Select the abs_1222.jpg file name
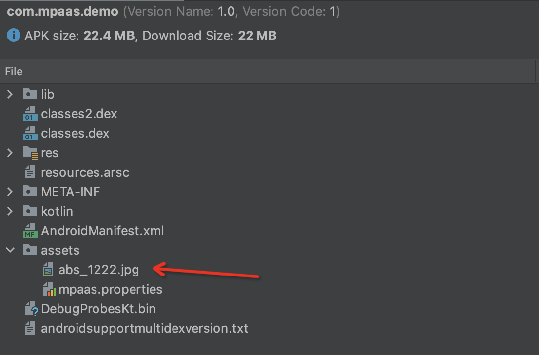The width and height of the screenshot is (539, 355). [x=98, y=270]
